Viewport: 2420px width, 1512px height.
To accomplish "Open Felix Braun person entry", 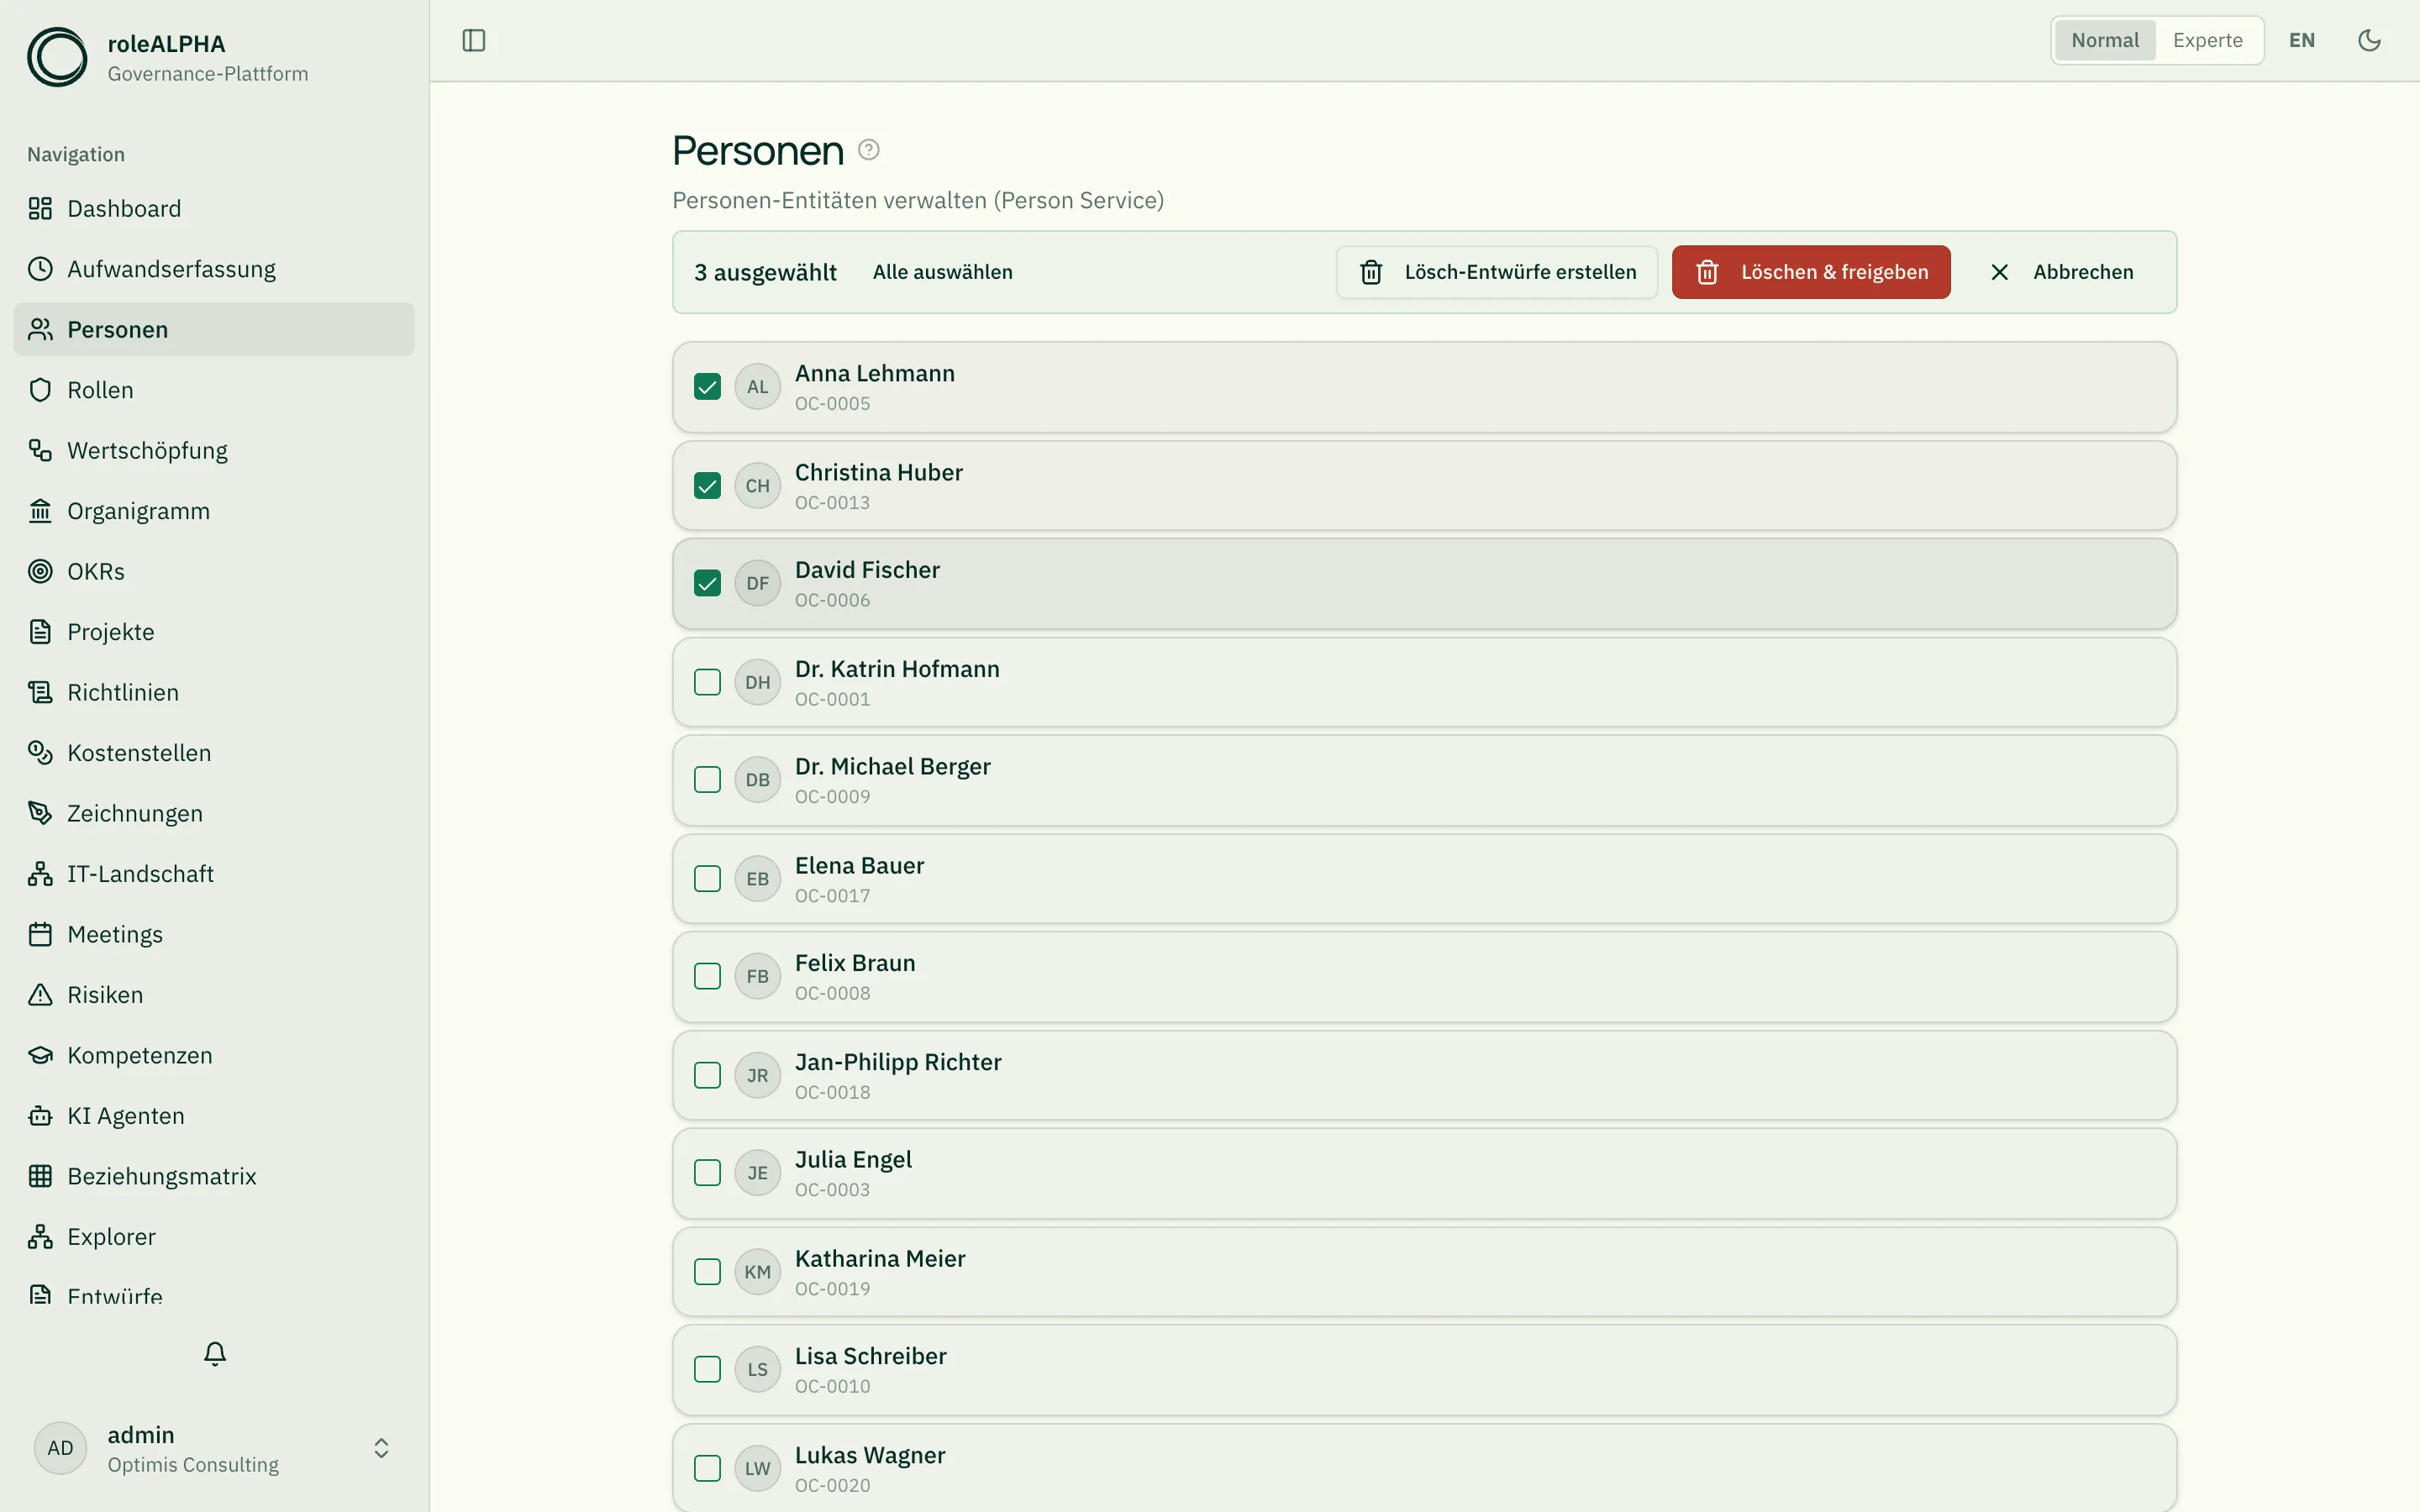I will [x=1424, y=977].
